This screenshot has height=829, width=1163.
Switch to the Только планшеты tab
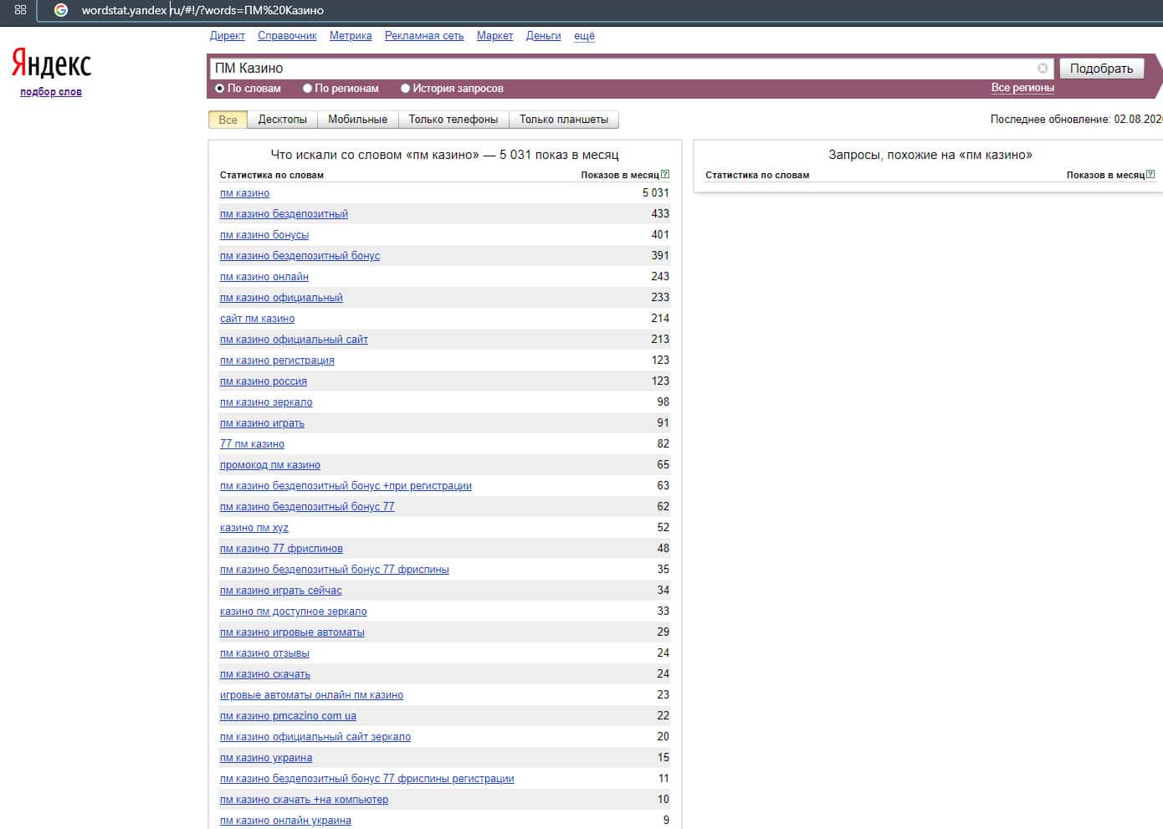point(564,120)
